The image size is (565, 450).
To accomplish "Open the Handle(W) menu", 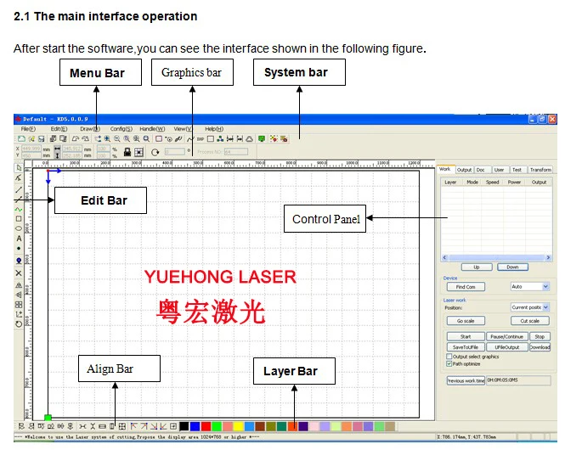I will 152,129.
